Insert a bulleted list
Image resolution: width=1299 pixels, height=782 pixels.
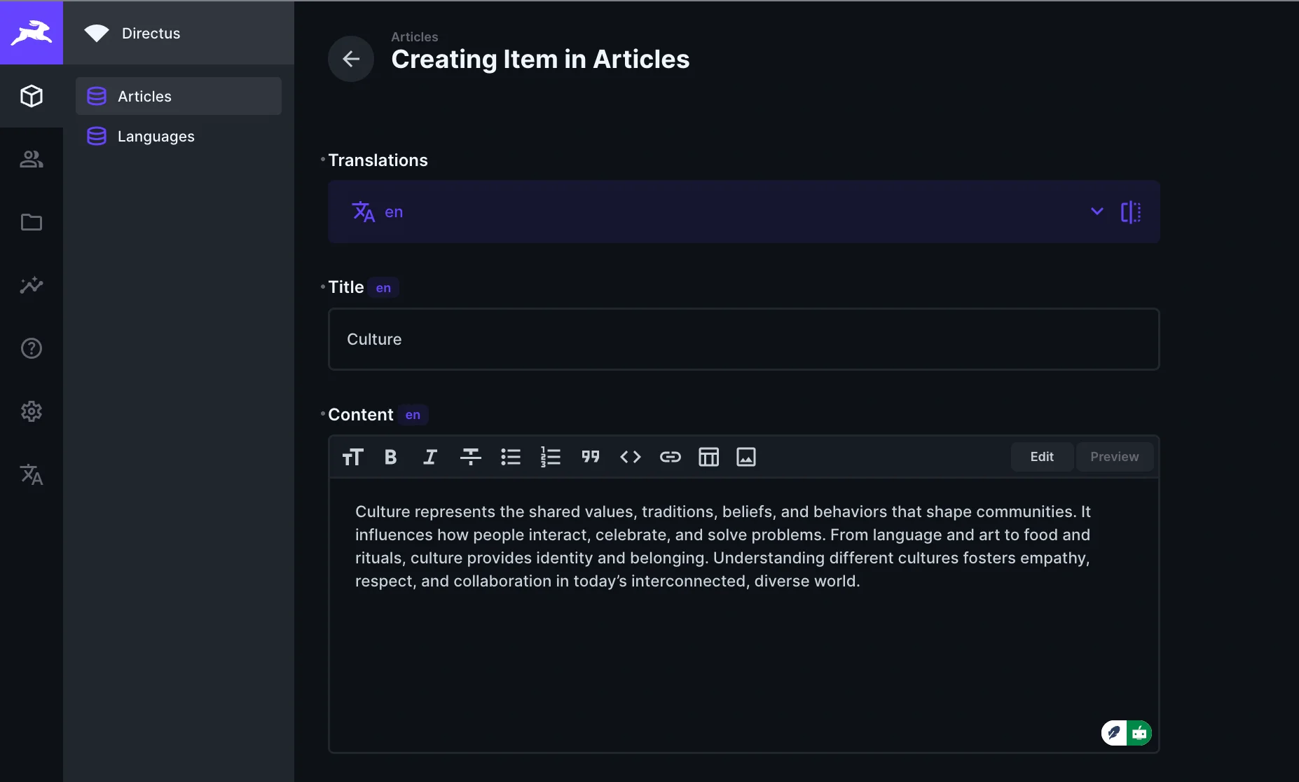510,457
